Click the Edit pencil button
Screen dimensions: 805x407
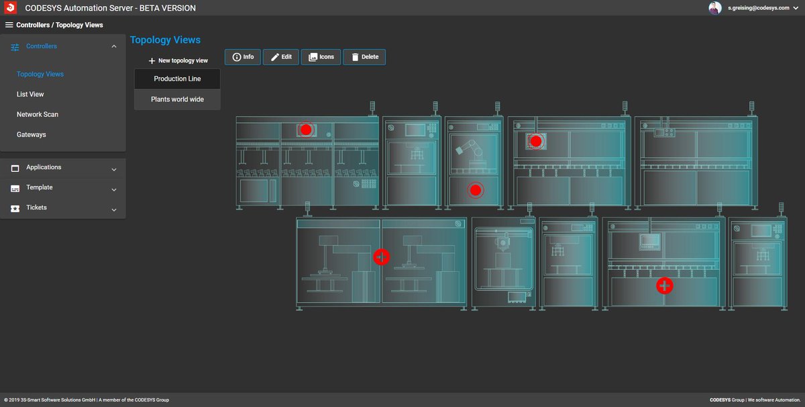(x=280, y=57)
